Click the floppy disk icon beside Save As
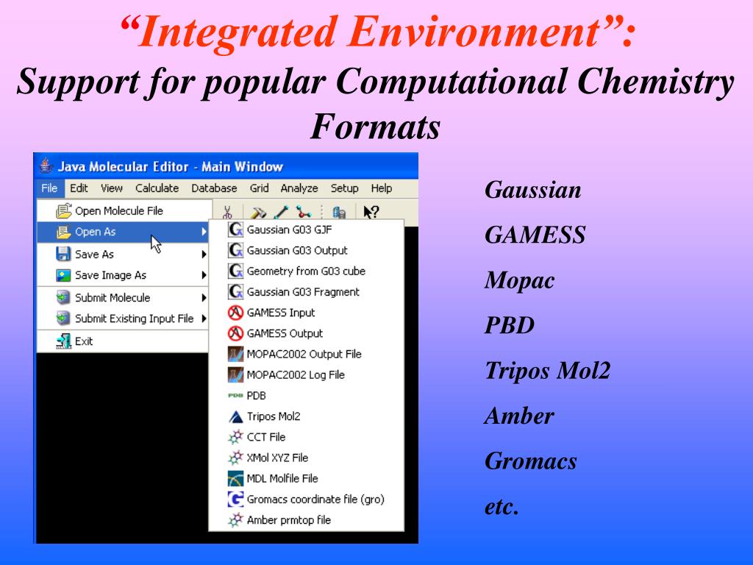The height and width of the screenshot is (565, 753). (x=63, y=254)
